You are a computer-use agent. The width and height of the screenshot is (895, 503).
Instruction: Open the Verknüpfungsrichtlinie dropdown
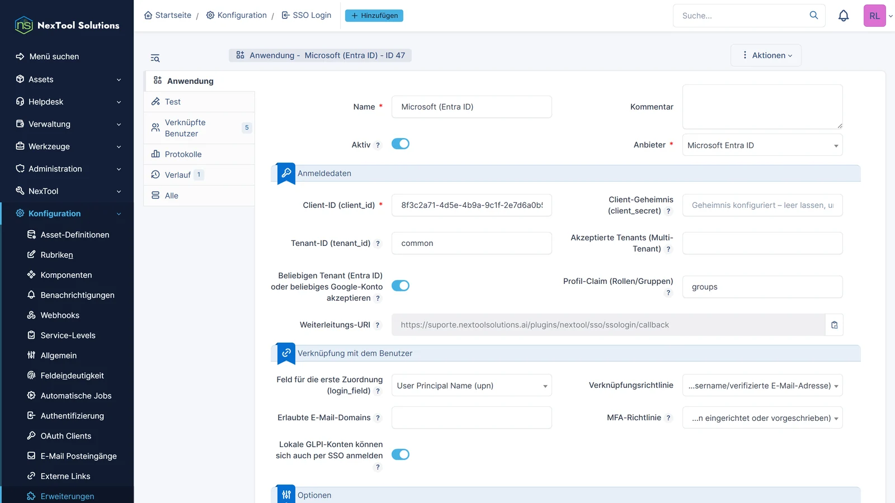762,385
